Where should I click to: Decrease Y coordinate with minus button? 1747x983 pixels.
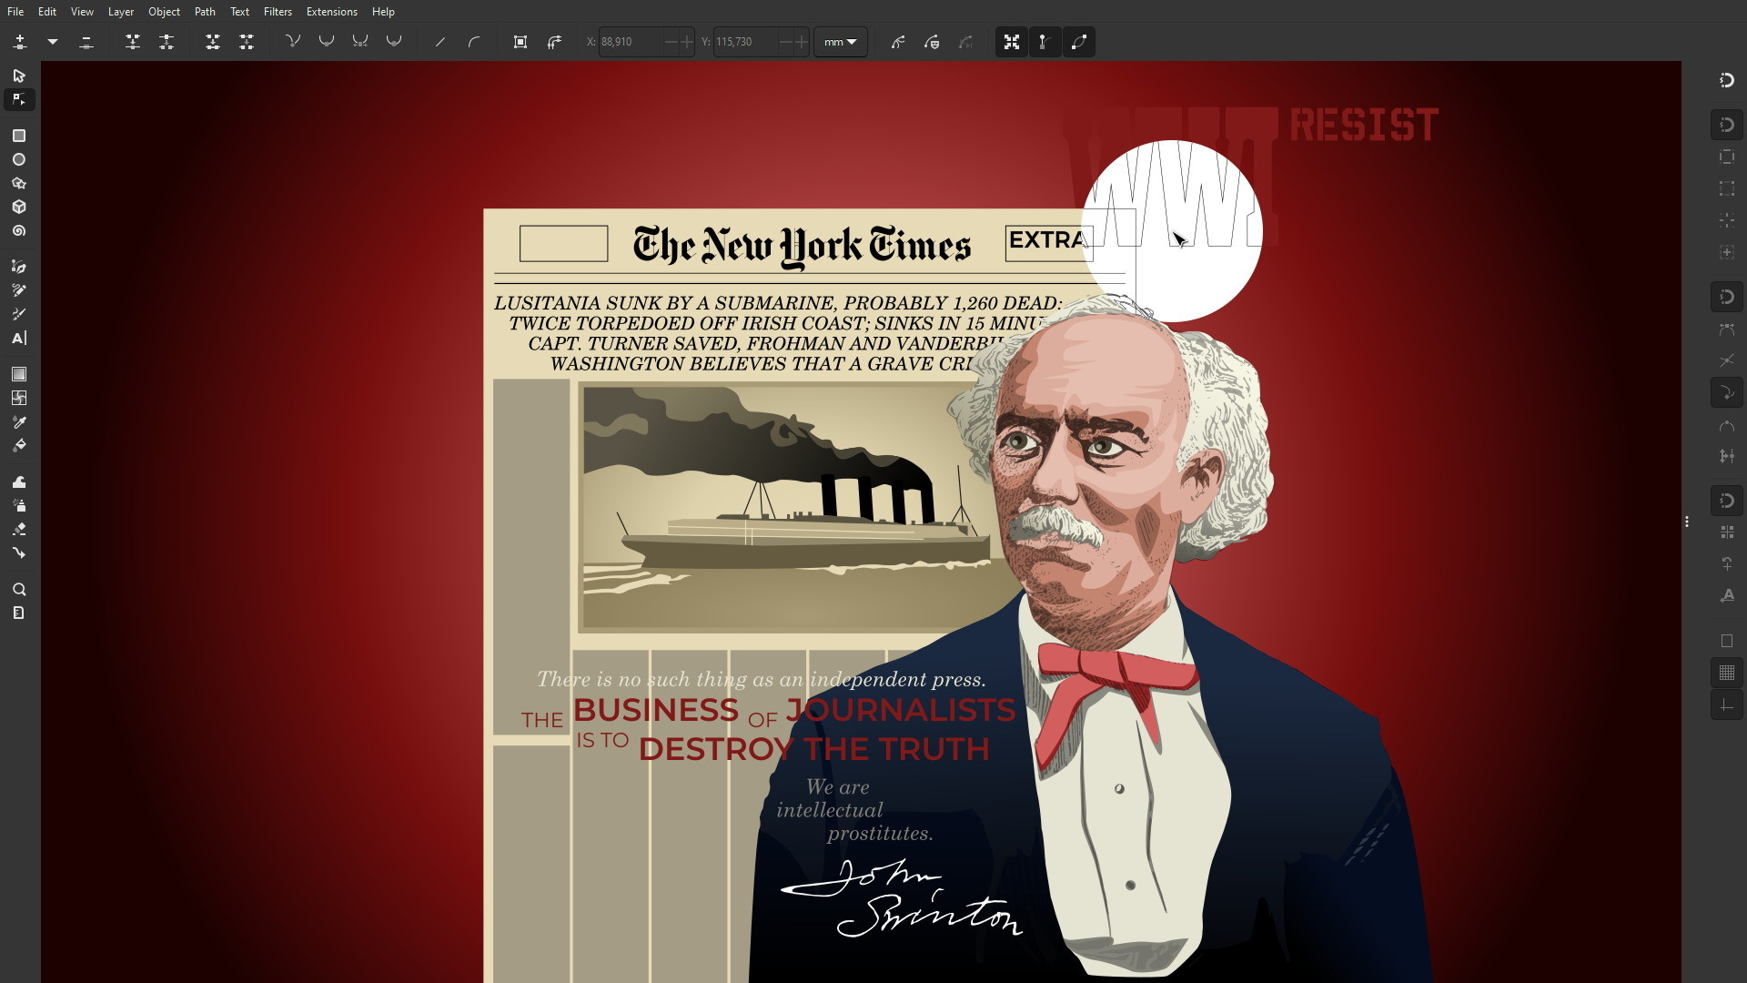point(785,42)
